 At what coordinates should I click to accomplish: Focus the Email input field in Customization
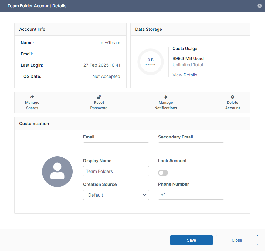(x=116, y=147)
